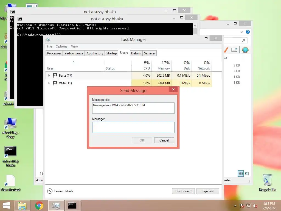
Task: Click the muted volume tray icon
Action: 255,206
